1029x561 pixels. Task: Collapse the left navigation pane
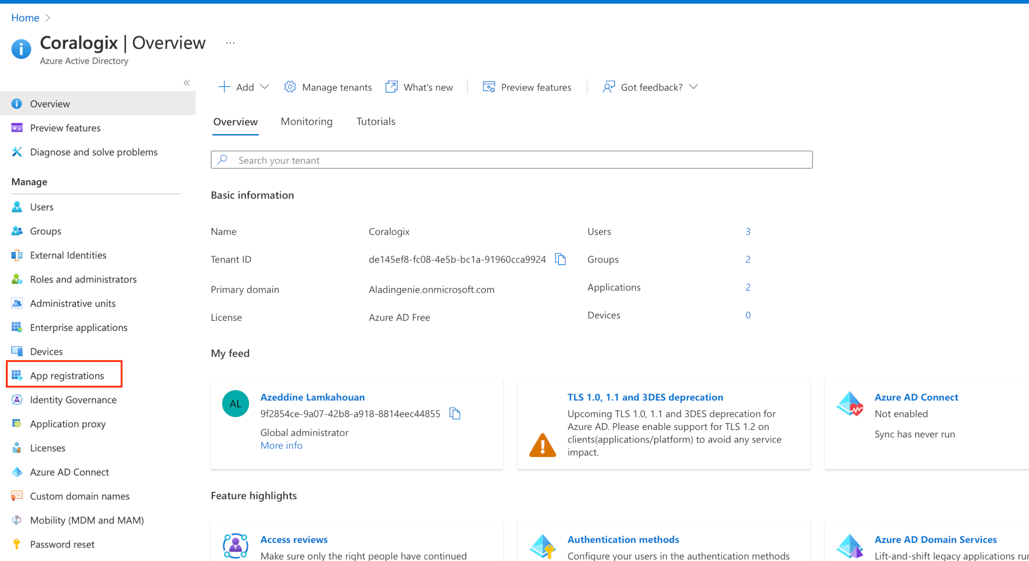186,83
